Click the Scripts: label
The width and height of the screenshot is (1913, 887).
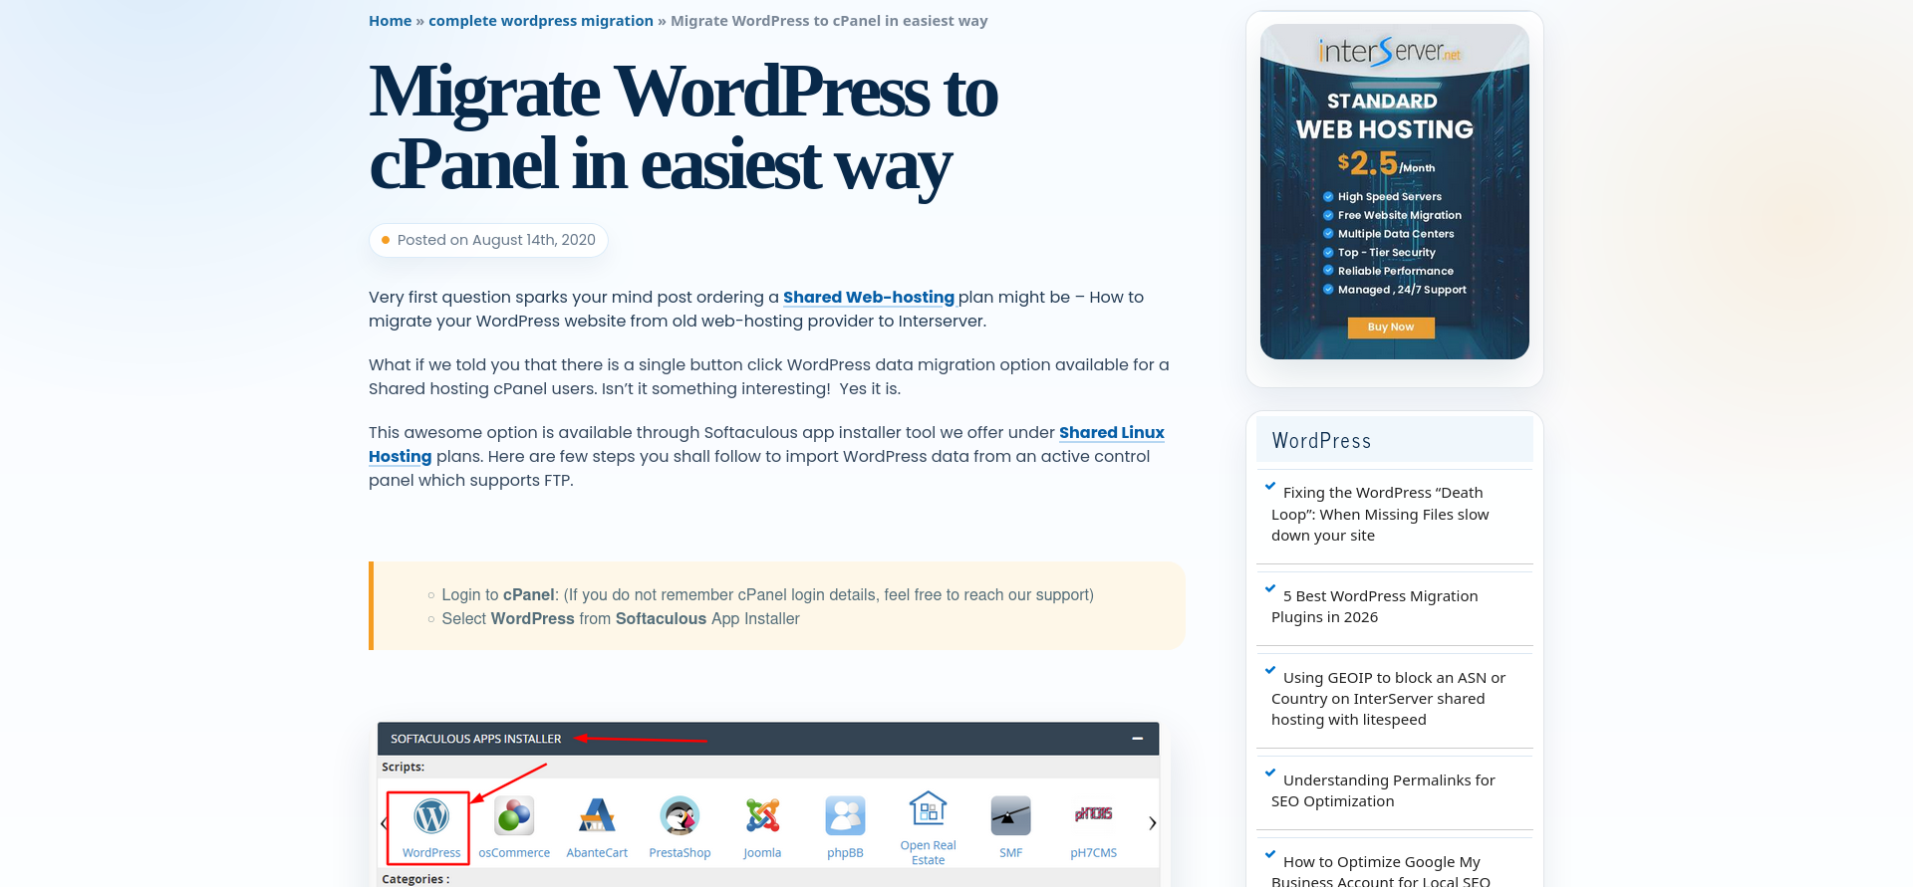403,767
